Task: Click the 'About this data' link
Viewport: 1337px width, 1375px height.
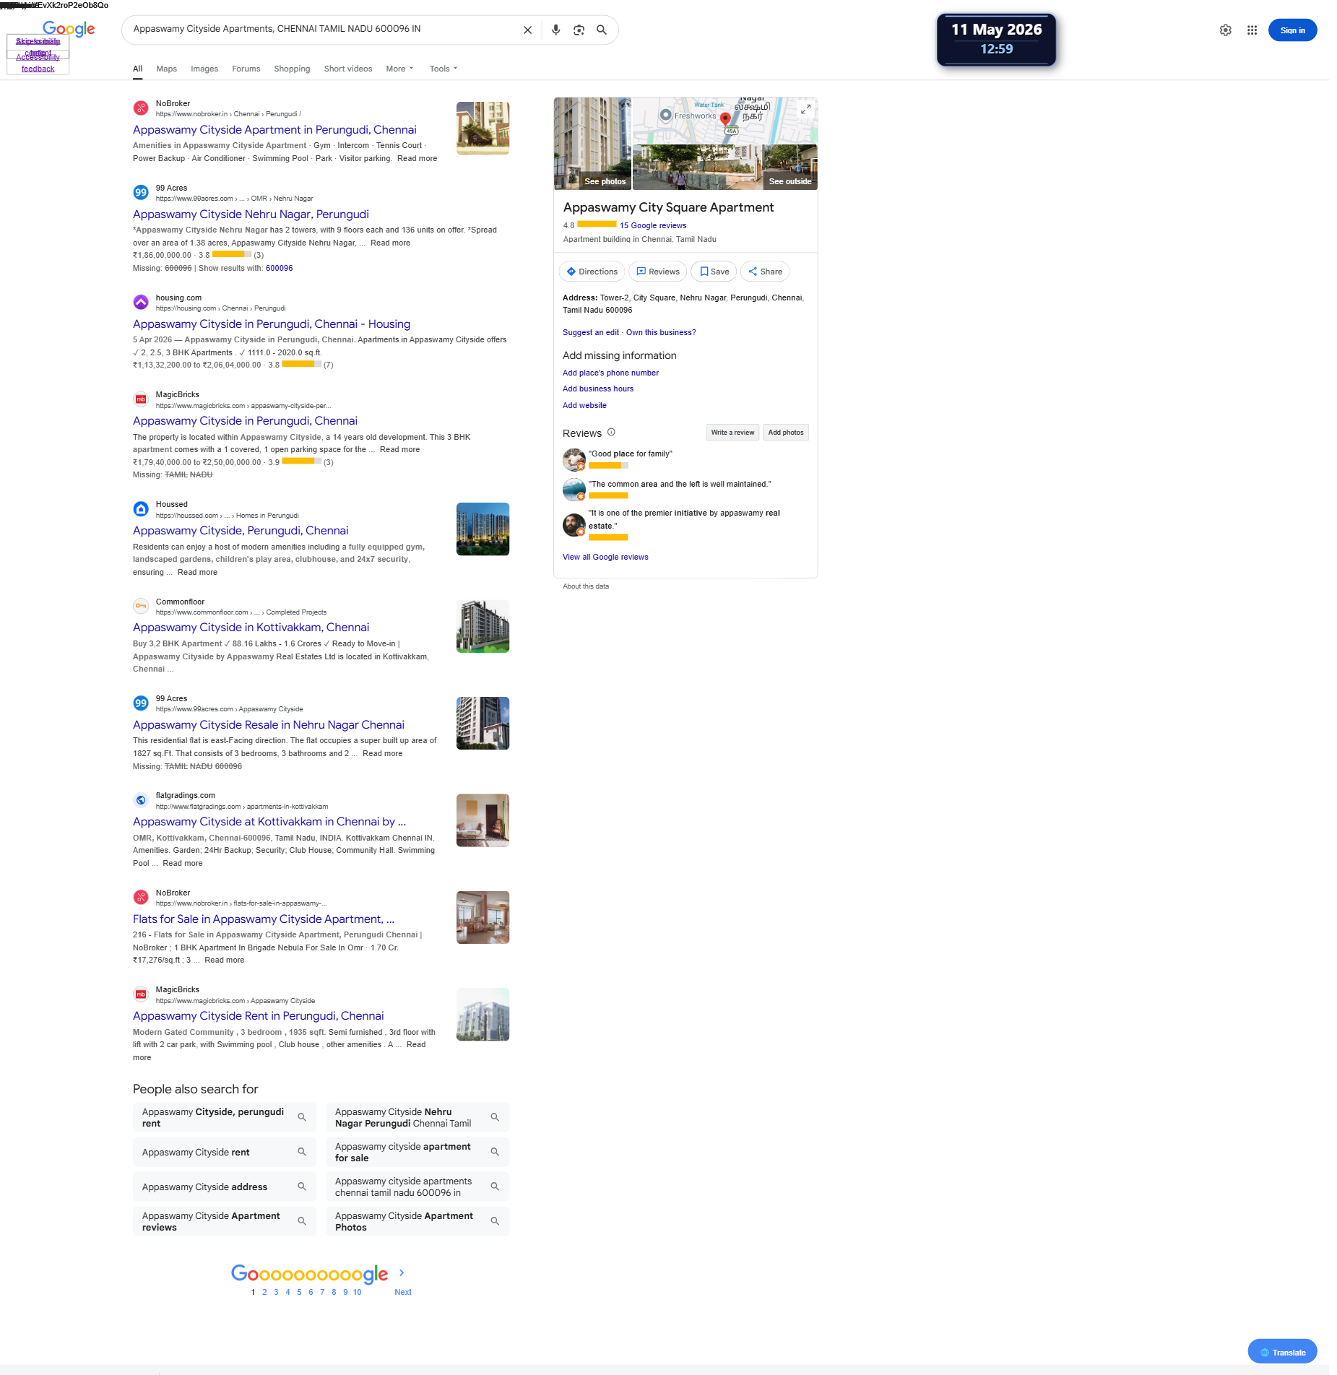Action: pos(585,587)
